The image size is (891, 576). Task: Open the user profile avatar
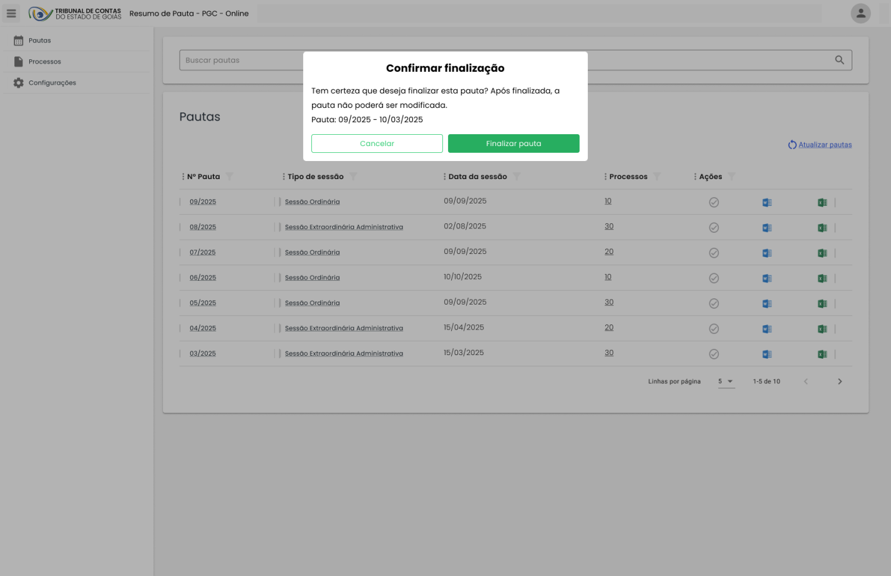pyautogui.click(x=860, y=13)
